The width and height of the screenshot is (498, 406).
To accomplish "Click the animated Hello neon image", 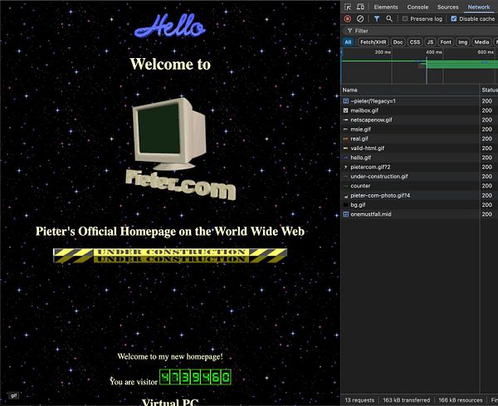I will point(170,26).
